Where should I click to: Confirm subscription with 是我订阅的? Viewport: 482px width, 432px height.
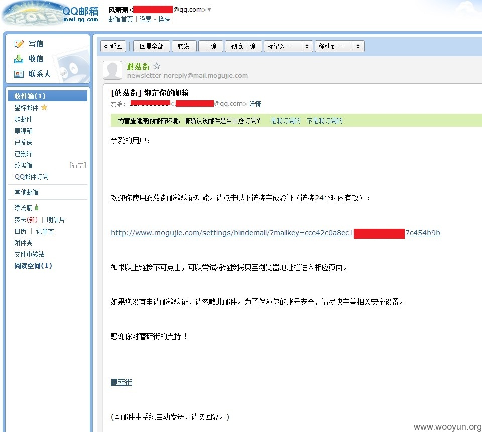click(285, 121)
